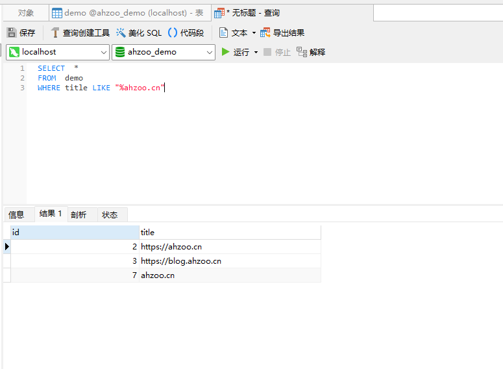The height and width of the screenshot is (369, 503).
Task: Open the ahzoo_demo database dropdown
Action: tap(209, 52)
